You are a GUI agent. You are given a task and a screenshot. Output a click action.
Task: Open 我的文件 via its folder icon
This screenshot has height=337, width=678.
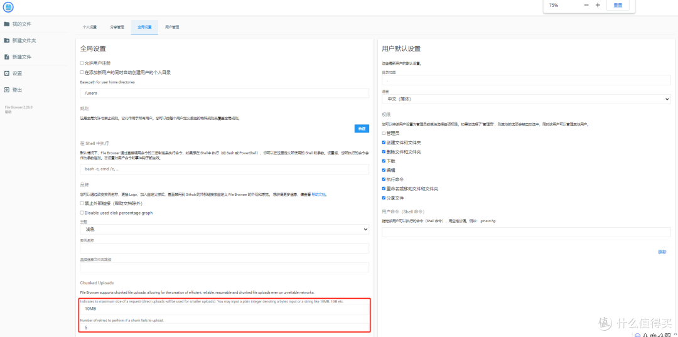tap(7, 24)
